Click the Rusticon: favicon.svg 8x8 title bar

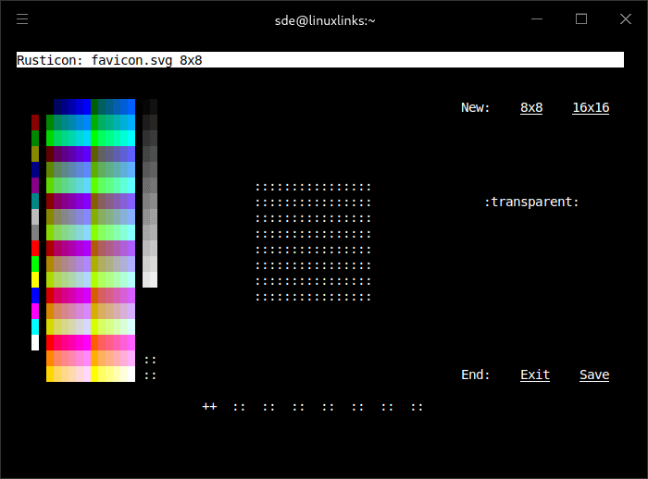[320, 60]
